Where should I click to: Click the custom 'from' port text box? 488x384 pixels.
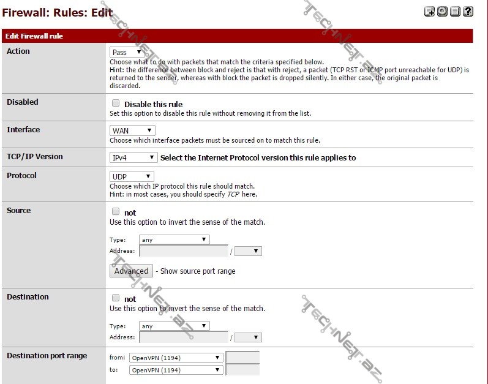click(242, 358)
